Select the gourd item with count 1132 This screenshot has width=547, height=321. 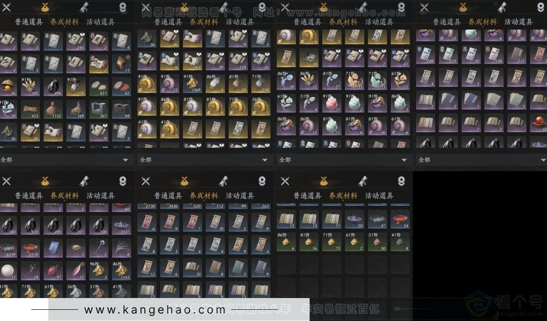(x=53, y=109)
